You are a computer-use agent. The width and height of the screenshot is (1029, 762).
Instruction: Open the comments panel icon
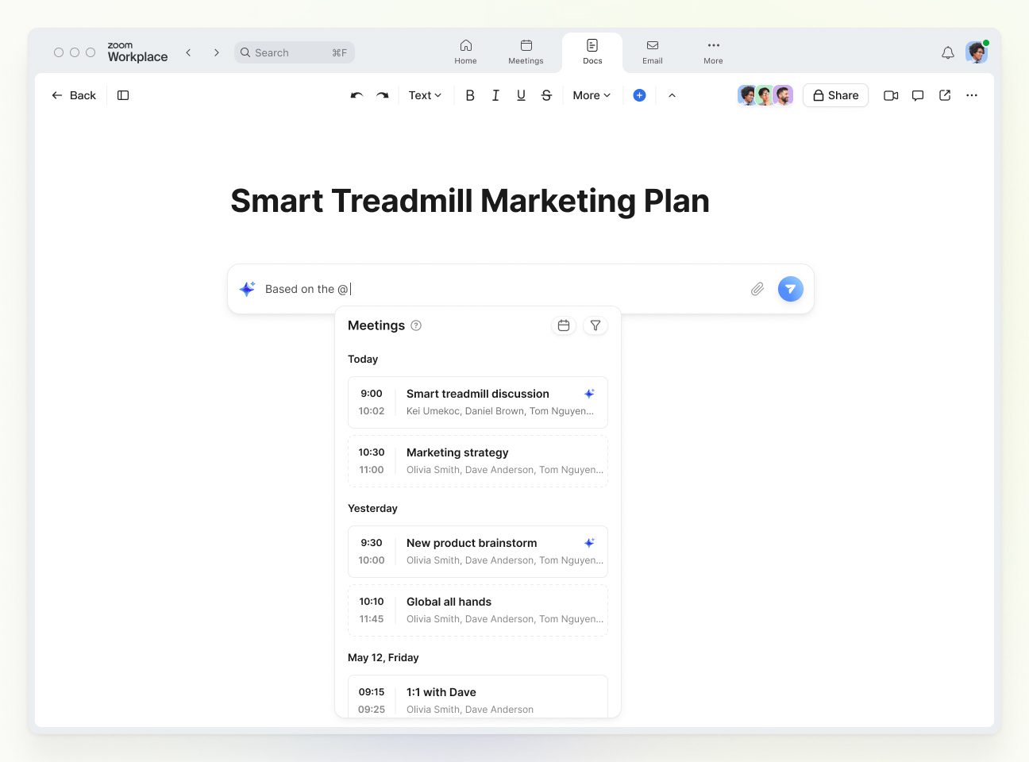918,95
